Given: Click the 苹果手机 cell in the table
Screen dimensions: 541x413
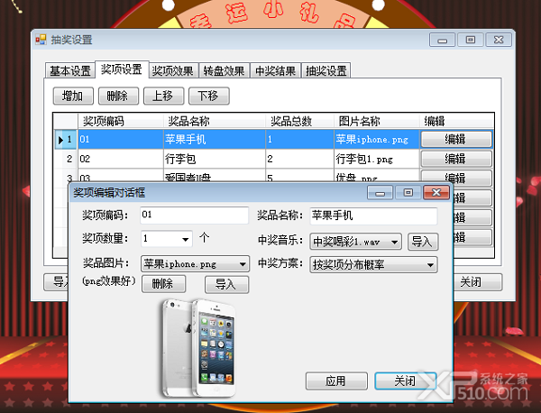Looking at the screenshot, I should (x=215, y=140).
